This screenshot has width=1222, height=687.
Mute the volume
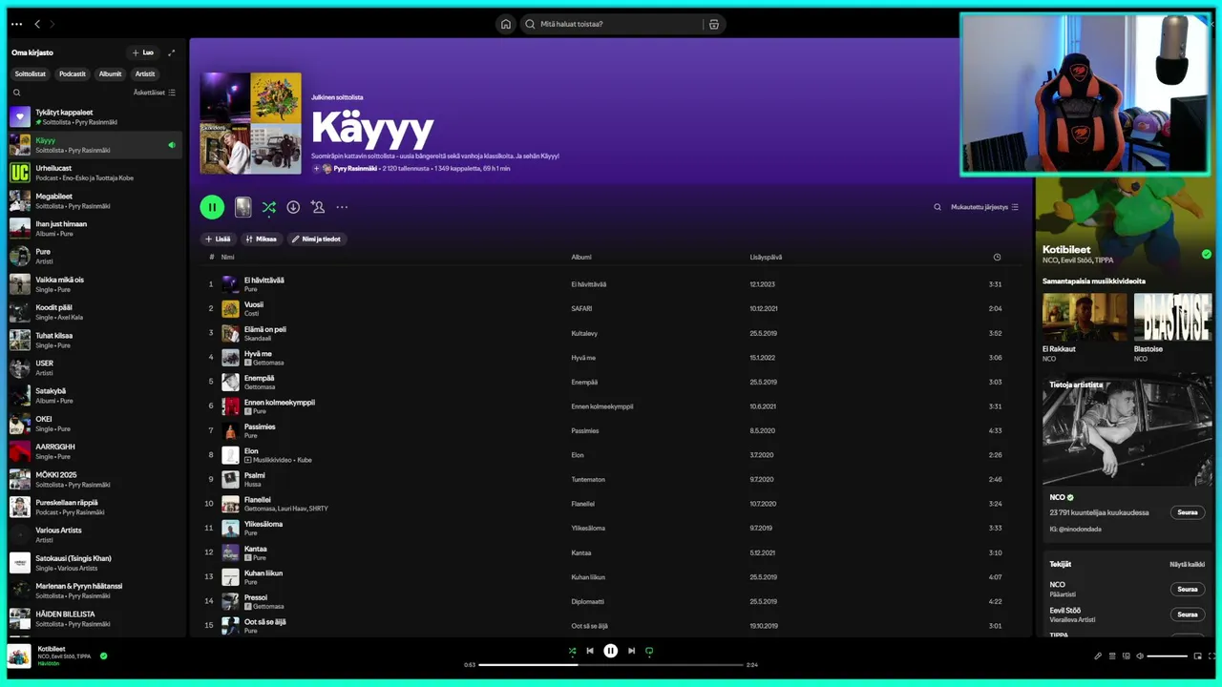(x=1140, y=656)
